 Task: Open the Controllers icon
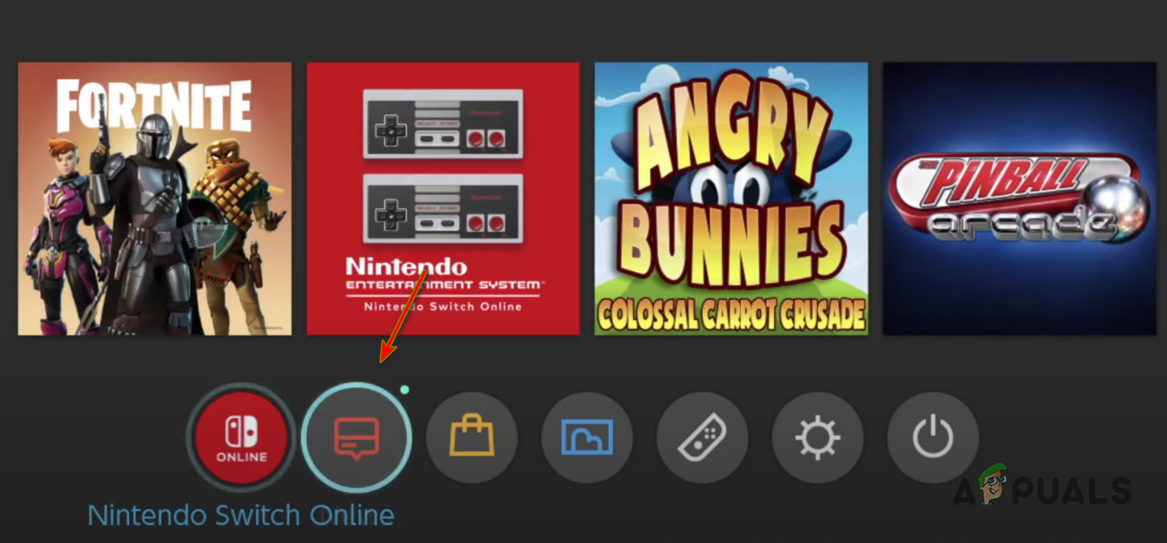coord(702,438)
